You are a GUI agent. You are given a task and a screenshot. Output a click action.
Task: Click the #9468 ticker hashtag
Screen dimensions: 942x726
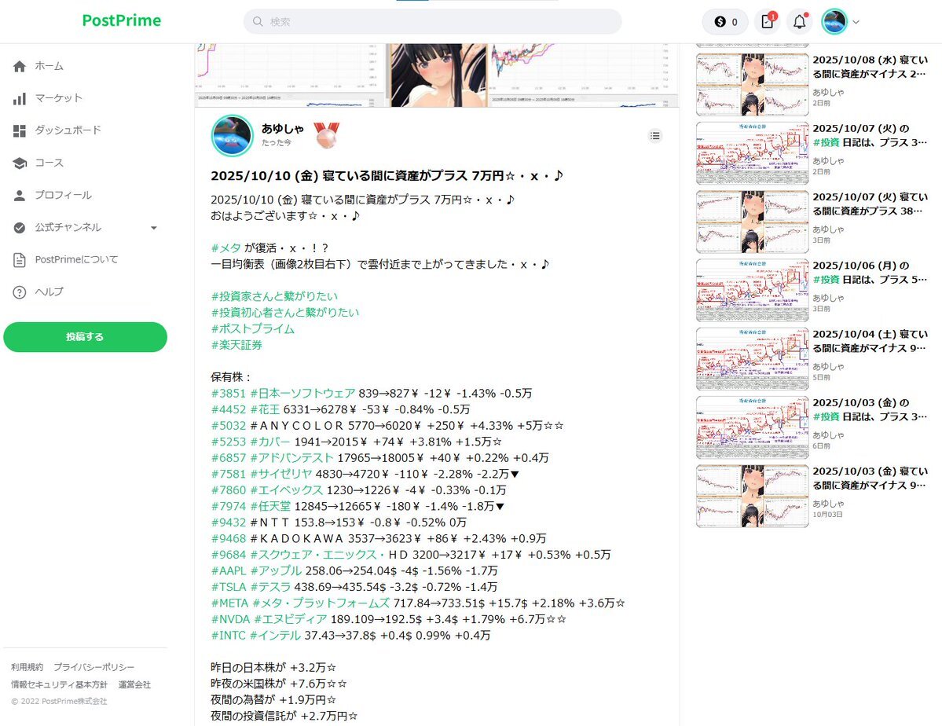pyautogui.click(x=229, y=539)
